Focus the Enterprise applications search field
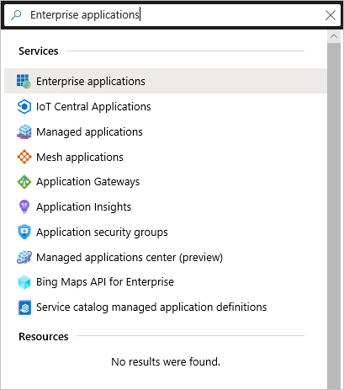344x390 pixels. 172,15
